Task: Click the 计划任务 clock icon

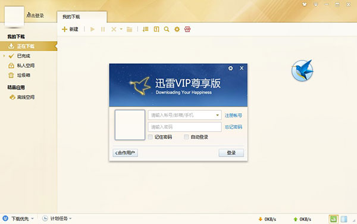Action: pyautogui.click(x=45, y=219)
